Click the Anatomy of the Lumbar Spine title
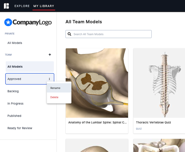 (97, 122)
